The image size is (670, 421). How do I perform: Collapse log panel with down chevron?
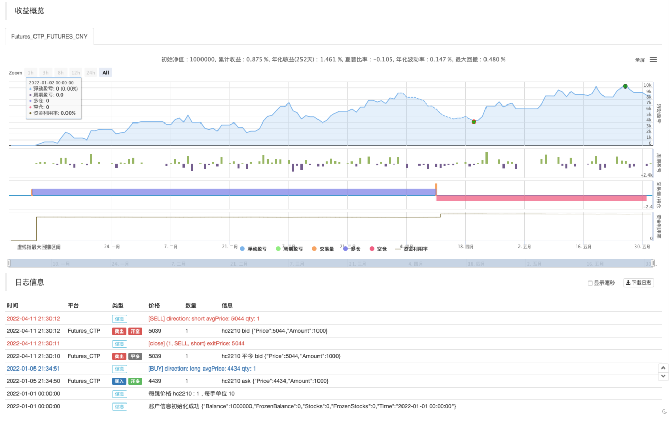[664, 376]
